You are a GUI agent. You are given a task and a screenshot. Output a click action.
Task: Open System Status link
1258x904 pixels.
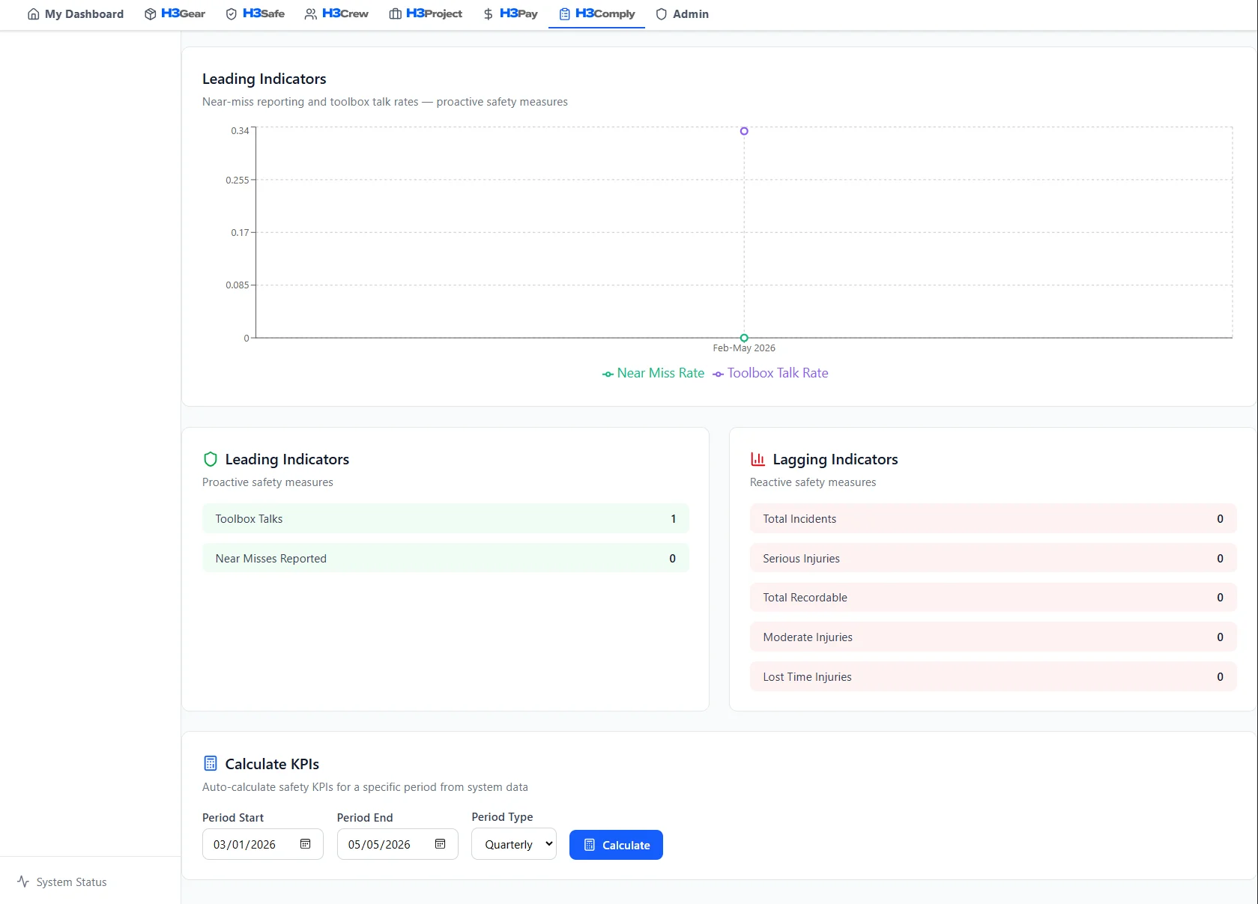(x=62, y=882)
